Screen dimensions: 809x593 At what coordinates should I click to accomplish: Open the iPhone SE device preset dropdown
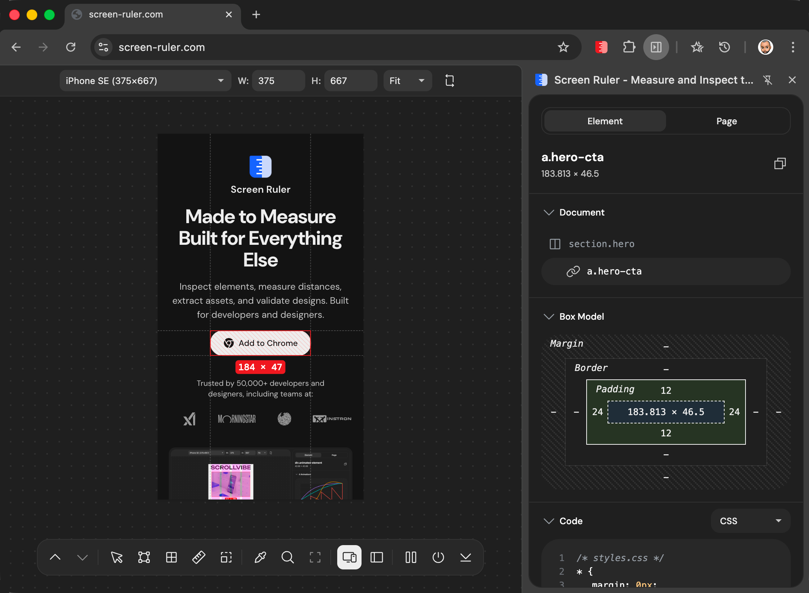[145, 81]
